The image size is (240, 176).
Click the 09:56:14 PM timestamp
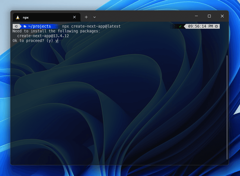201,26
